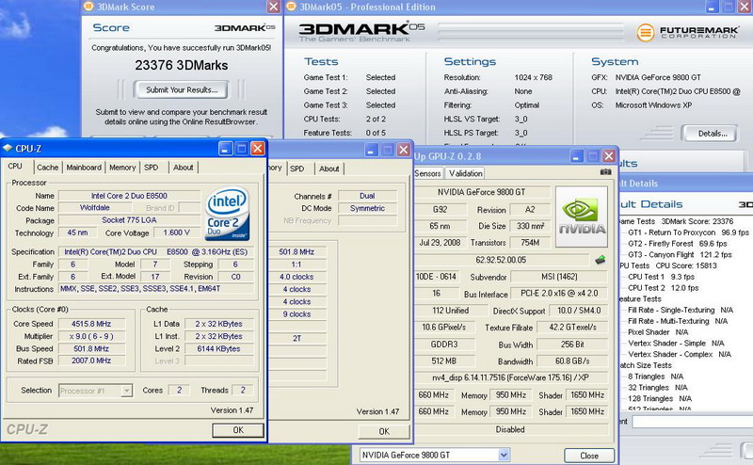The width and height of the screenshot is (753, 465).
Task: Click OK in the front CPU-Z window
Action: [238, 430]
